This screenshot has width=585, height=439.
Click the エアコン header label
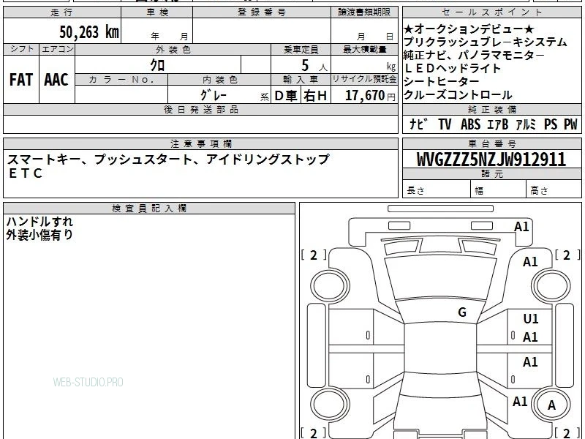coord(57,49)
